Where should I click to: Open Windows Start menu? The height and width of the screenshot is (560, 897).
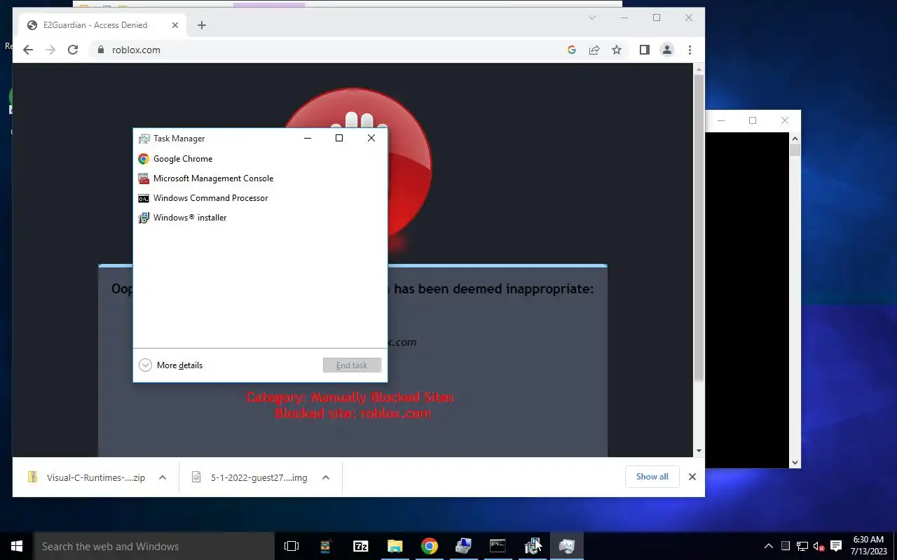[x=16, y=546]
